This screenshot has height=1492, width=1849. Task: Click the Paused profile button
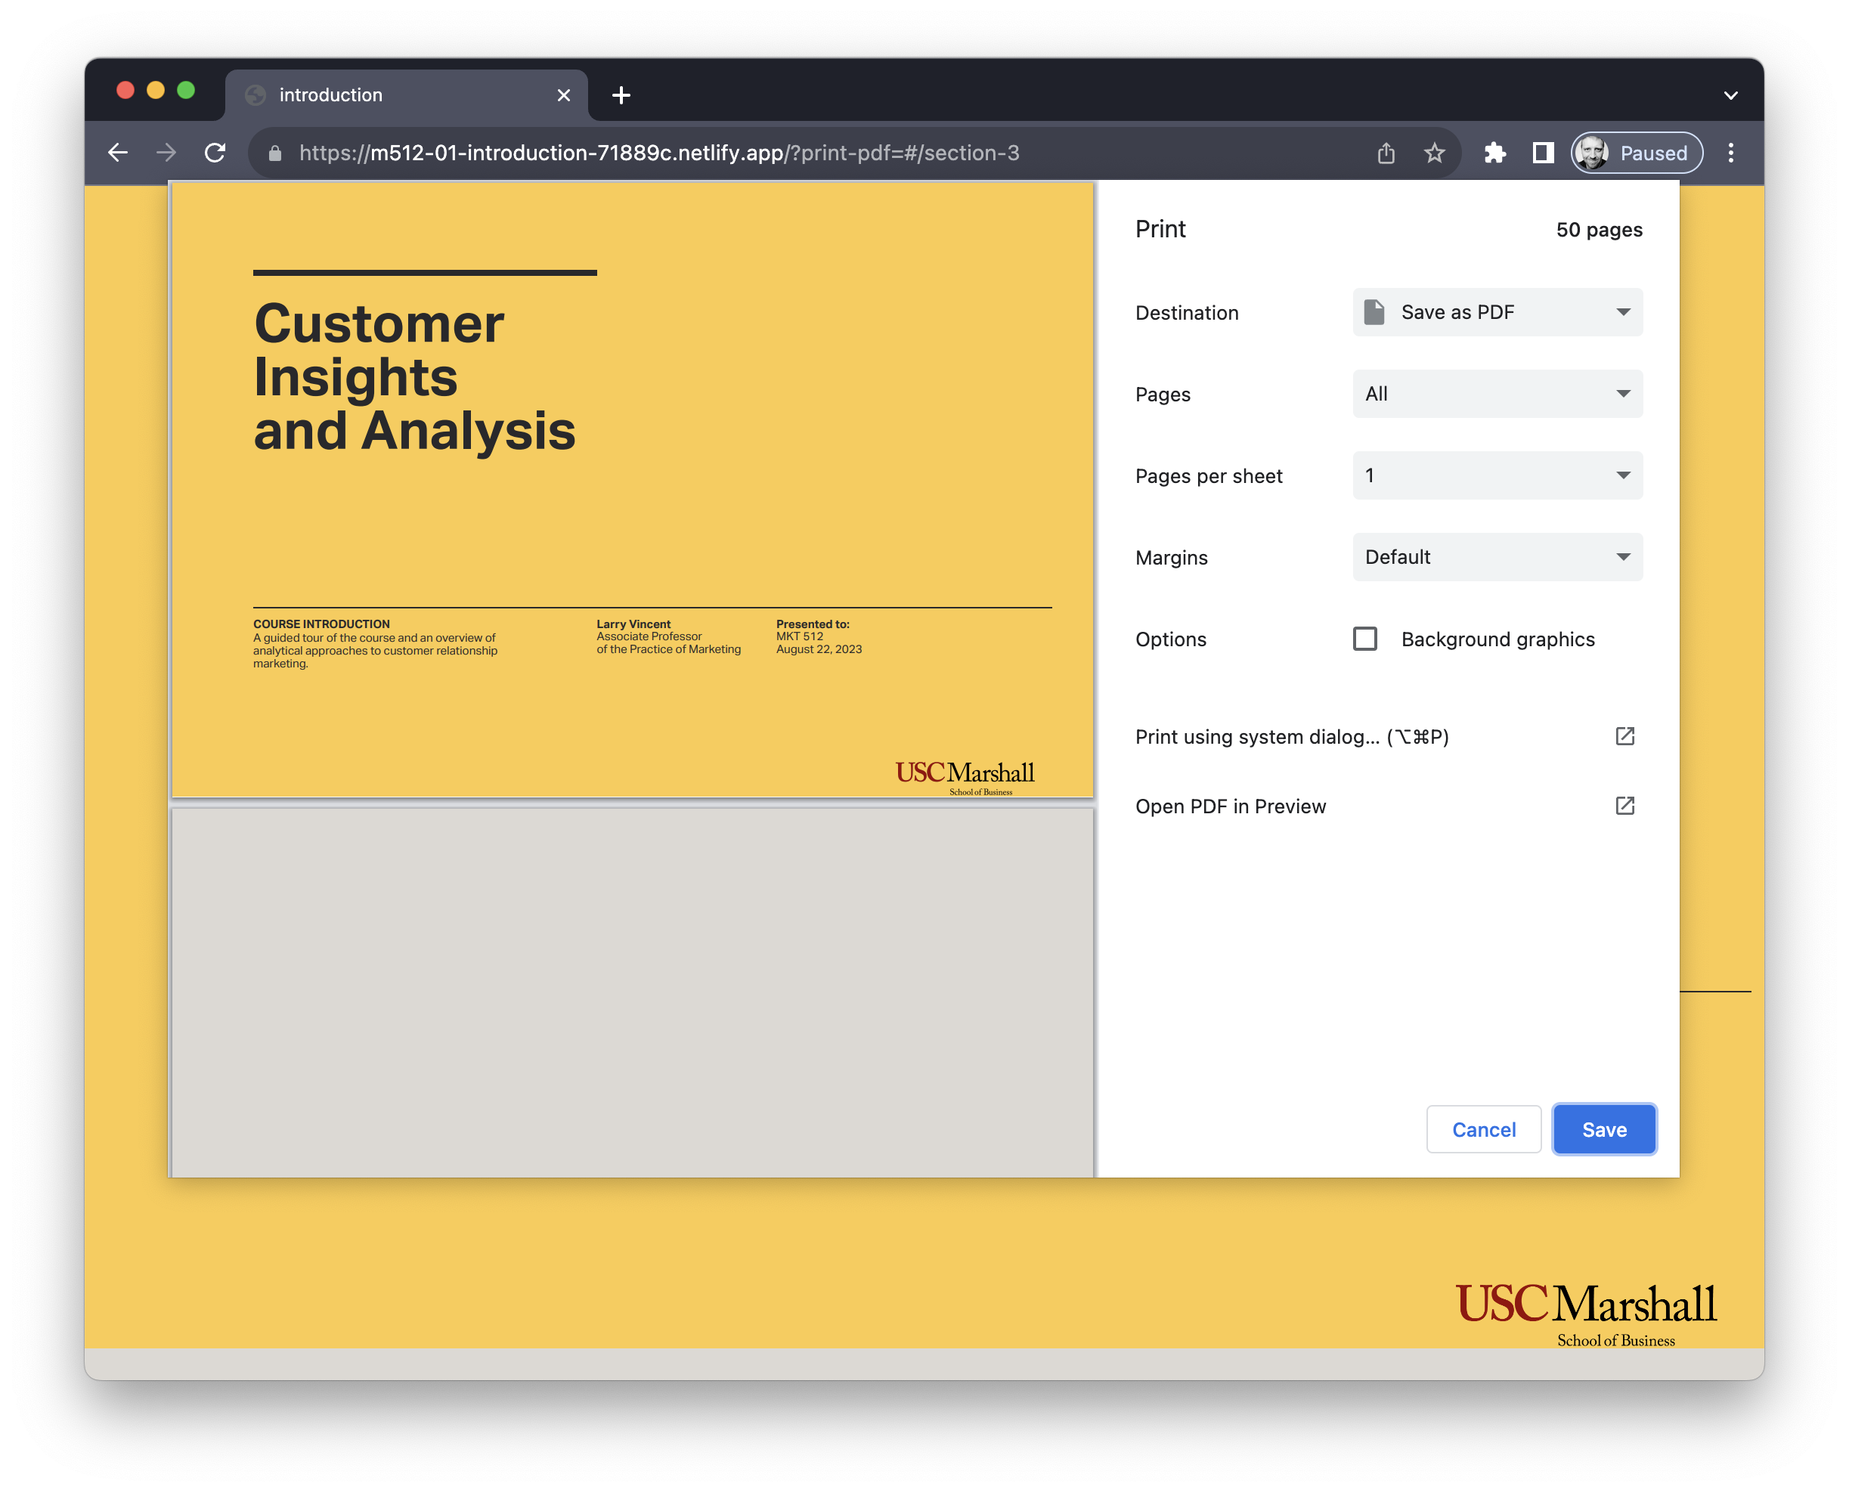[x=1637, y=153]
